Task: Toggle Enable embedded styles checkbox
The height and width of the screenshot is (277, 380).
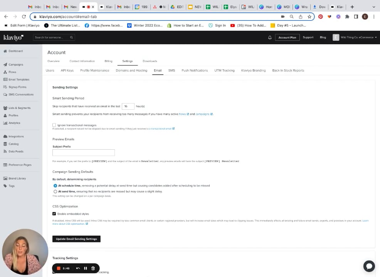Action: pos(54,214)
